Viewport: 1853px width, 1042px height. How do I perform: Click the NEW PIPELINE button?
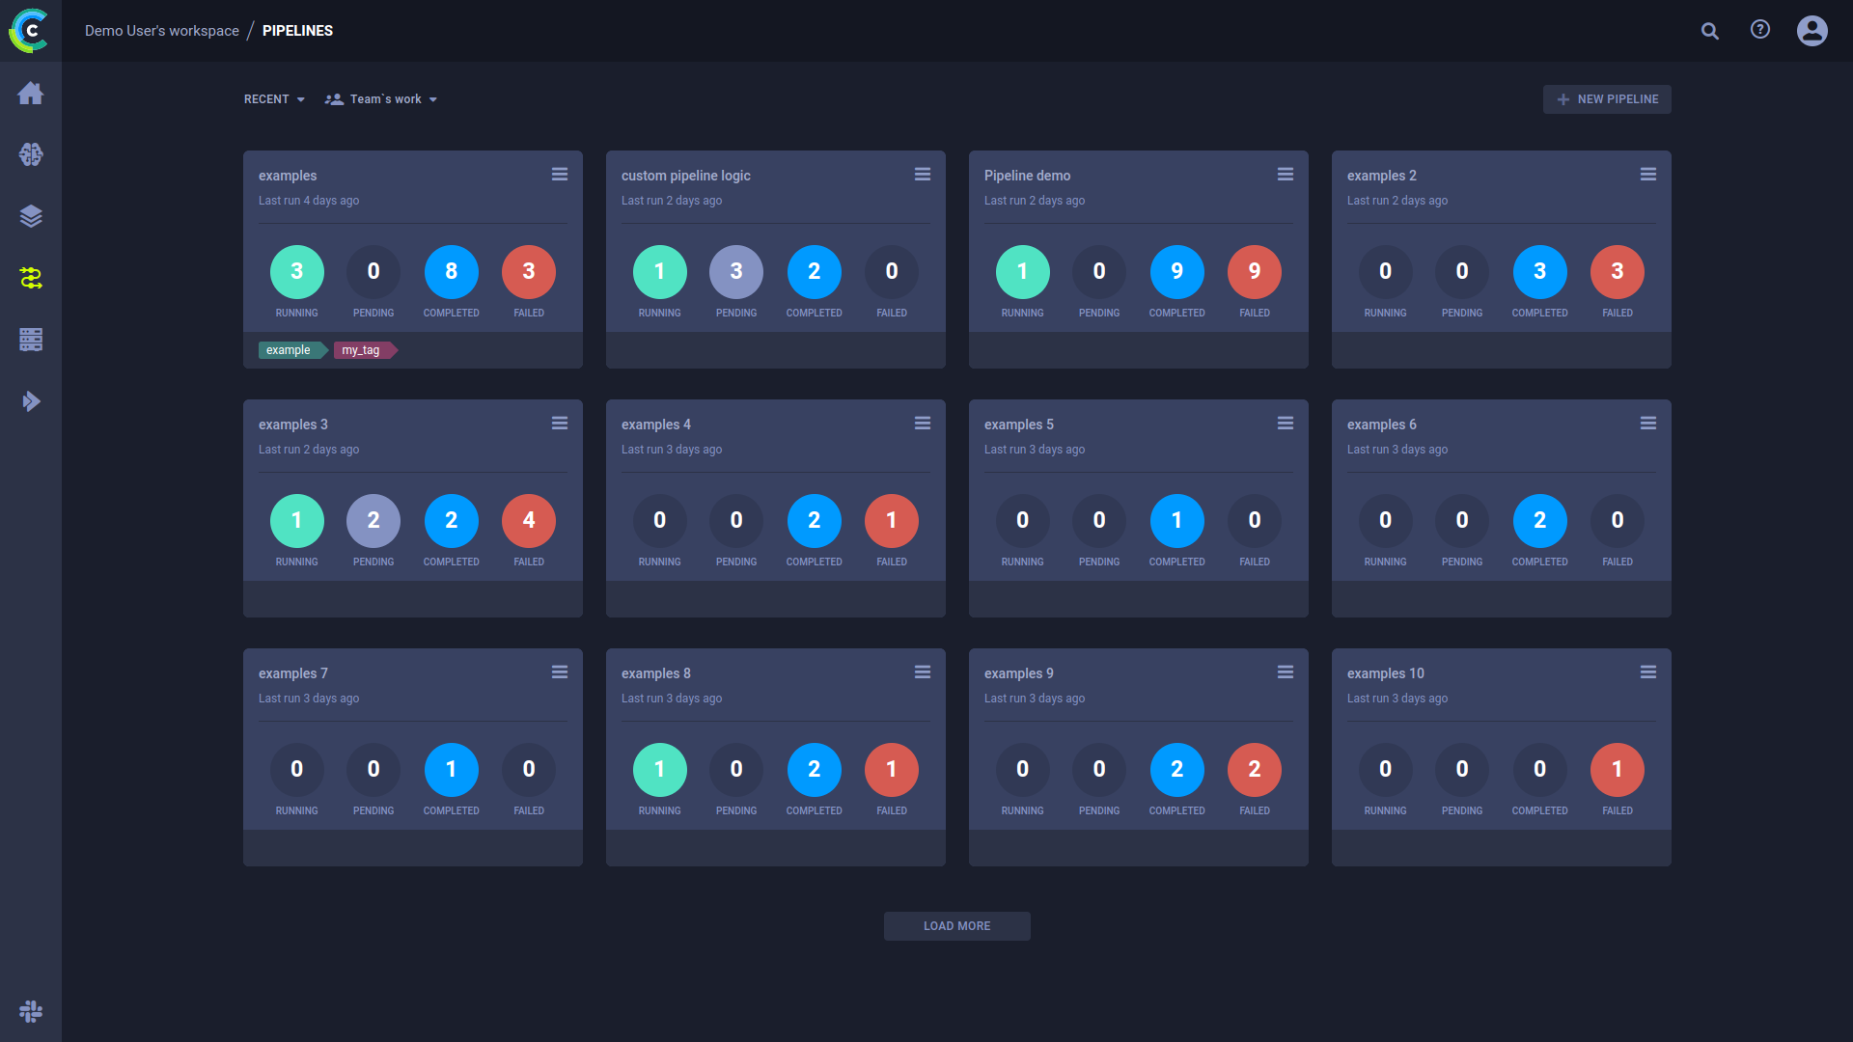[1607, 98]
